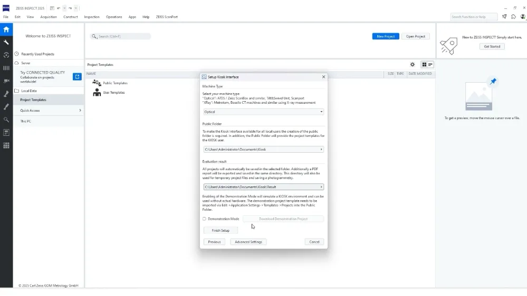527x296 pixels.
Task: Open project templates settings gear
Action: (x=413, y=64)
